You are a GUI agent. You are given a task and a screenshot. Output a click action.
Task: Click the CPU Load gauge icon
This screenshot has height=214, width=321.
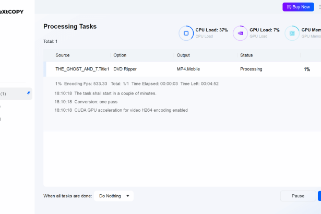(186, 33)
